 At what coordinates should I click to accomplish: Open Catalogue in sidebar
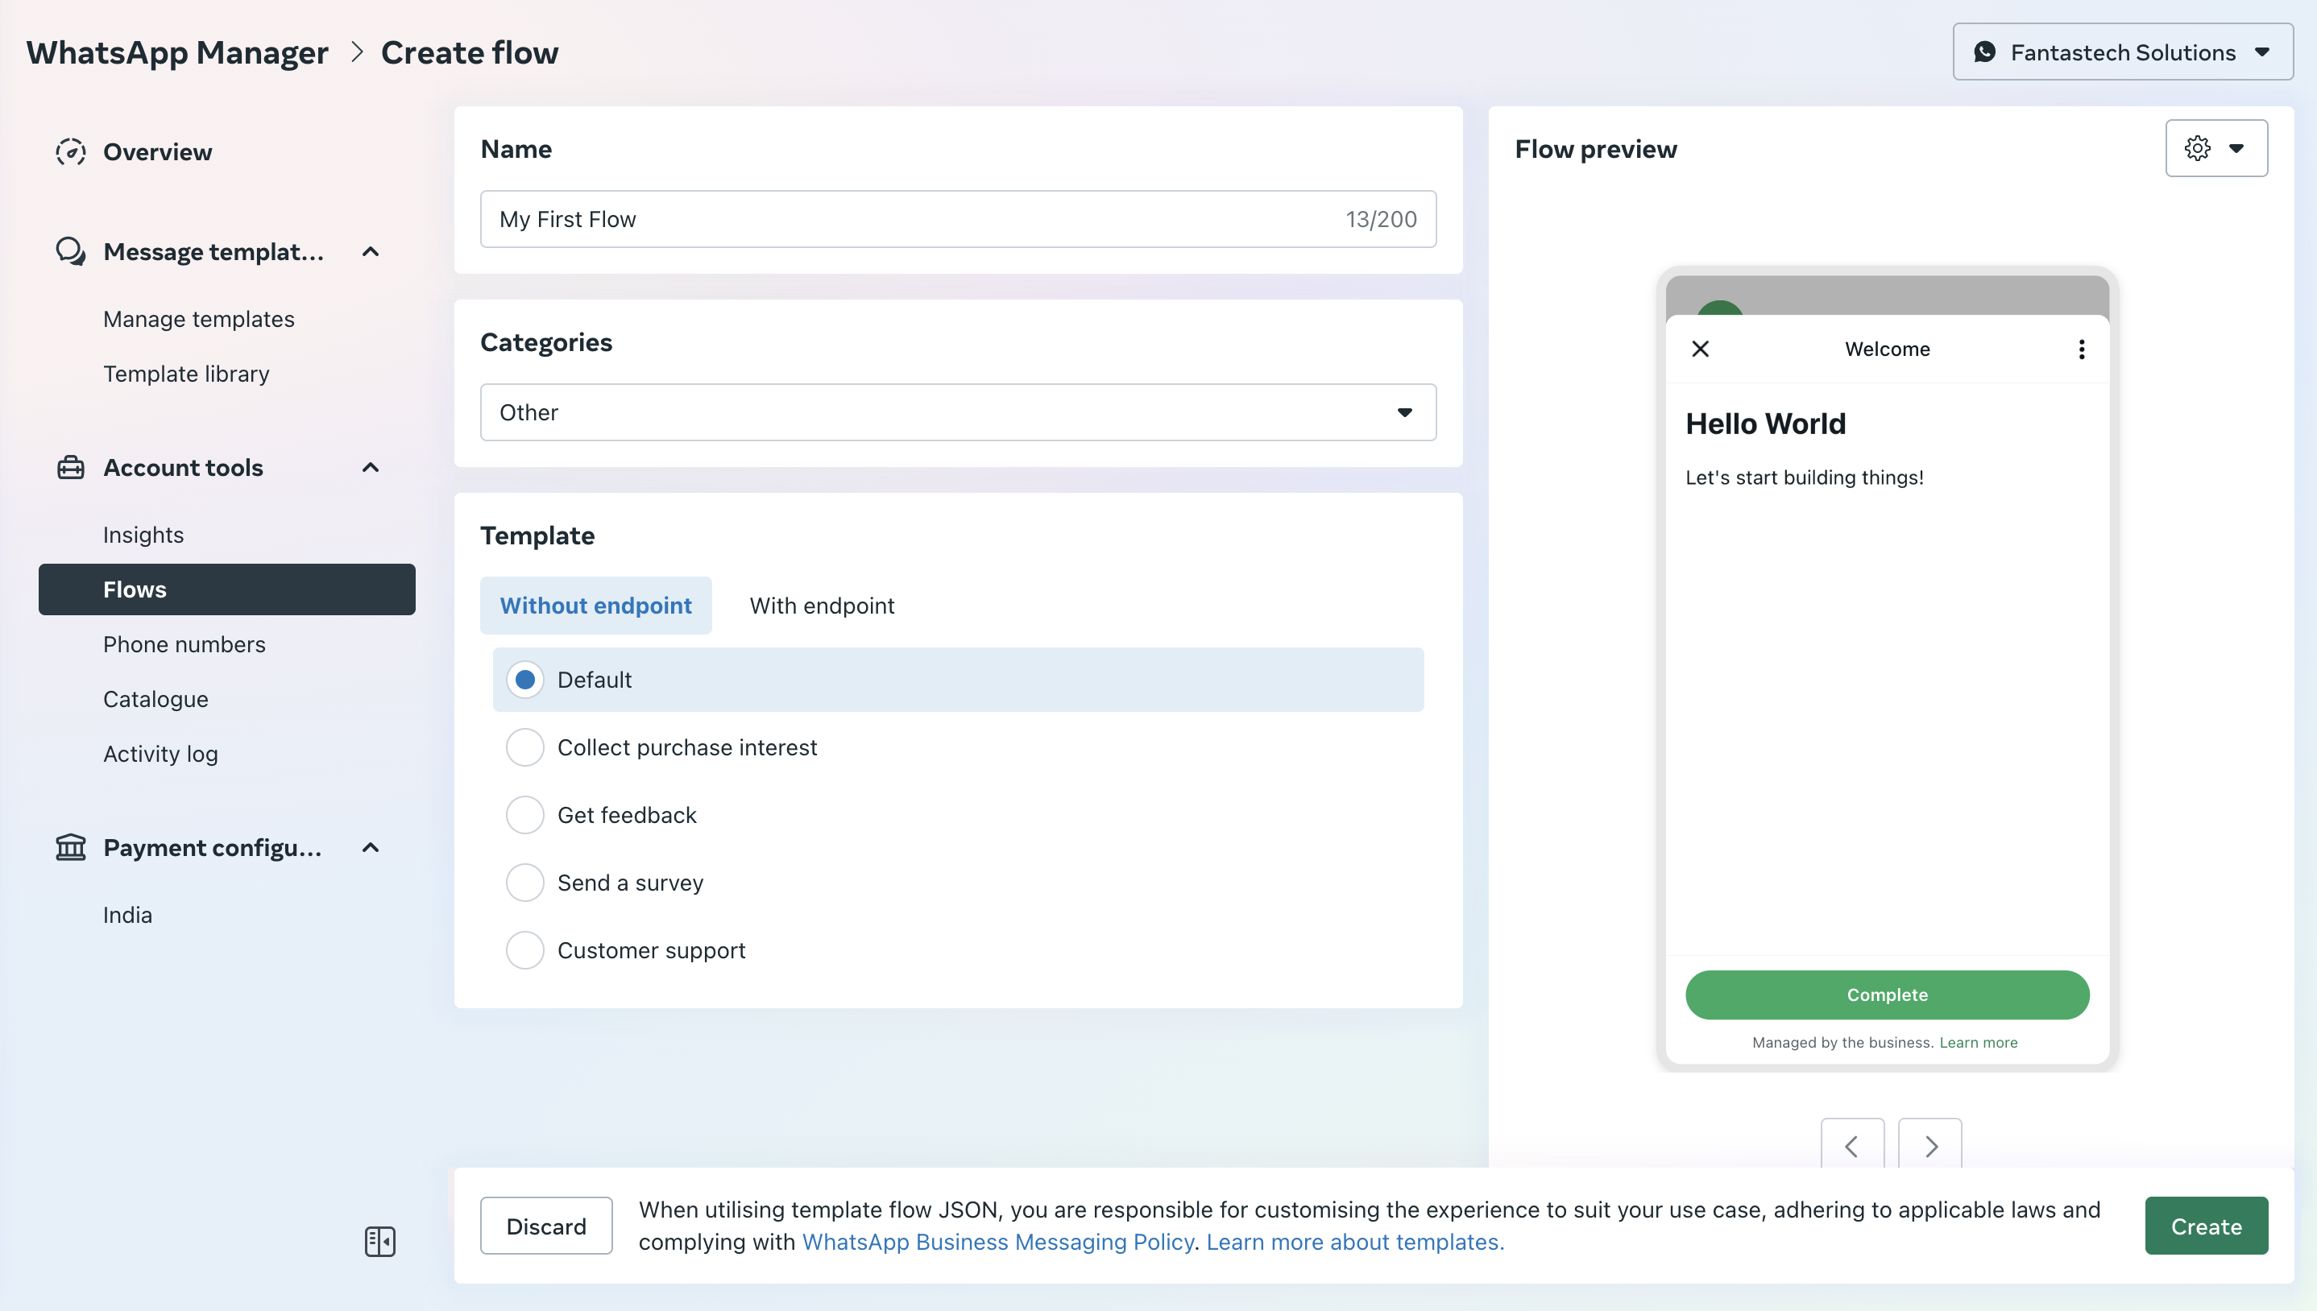pyautogui.click(x=155, y=700)
